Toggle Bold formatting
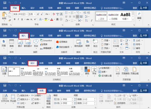 click(15, 19)
